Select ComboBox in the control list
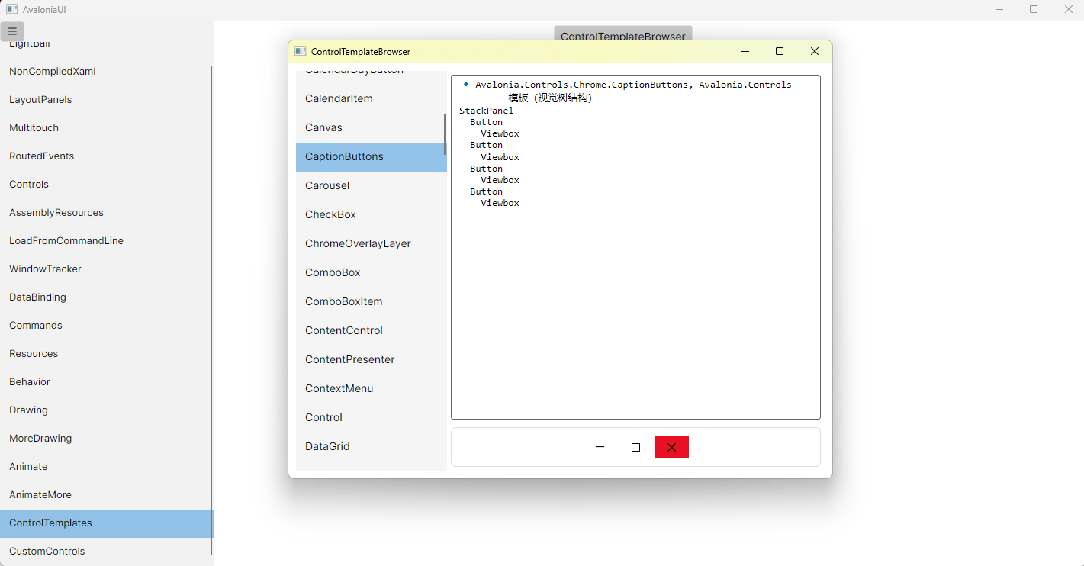The height and width of the screenshot is (566, 1084). (371, 273)
